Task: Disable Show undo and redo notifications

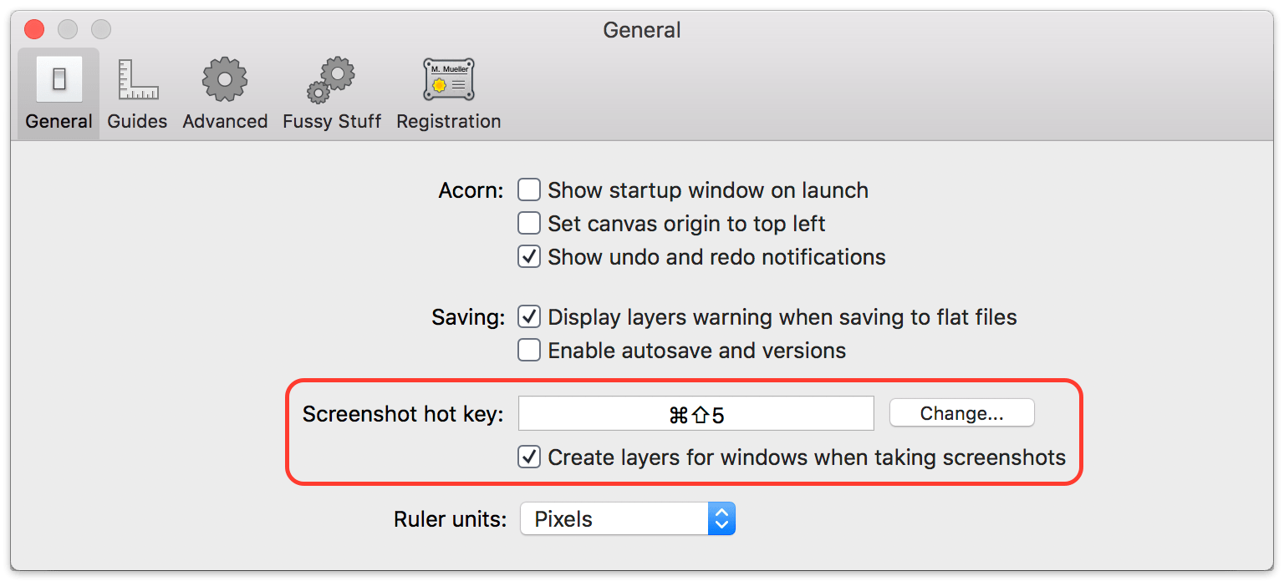Action: (529, 257)
